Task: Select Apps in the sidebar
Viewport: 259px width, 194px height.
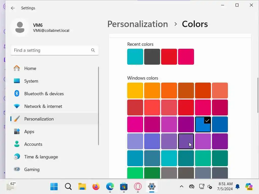Action: click(x=29, y=132)
